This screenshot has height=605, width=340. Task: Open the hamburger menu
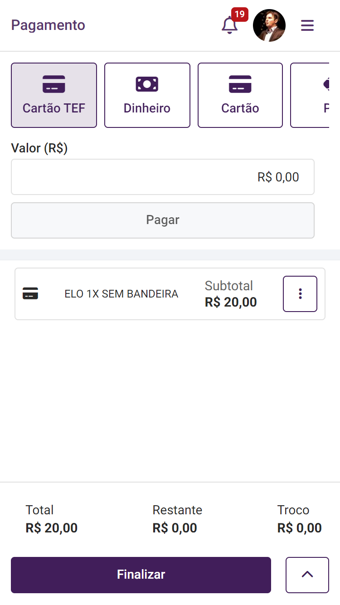pos(307,25)
